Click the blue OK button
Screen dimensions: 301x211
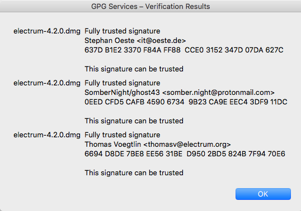point(263,194)
